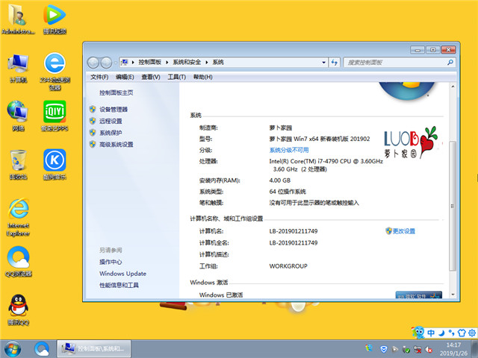Launch the Tencent QQ penguin icon
The height and width of the screenshot is (358, 478).
tap(18, 310)
